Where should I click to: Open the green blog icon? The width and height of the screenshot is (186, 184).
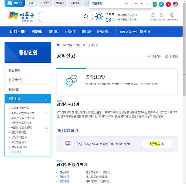click(155, 4)
